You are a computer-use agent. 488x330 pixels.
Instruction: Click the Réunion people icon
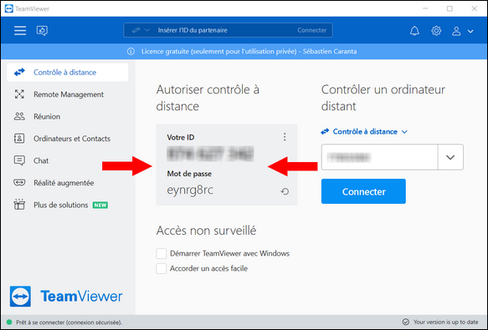point(19,116)
